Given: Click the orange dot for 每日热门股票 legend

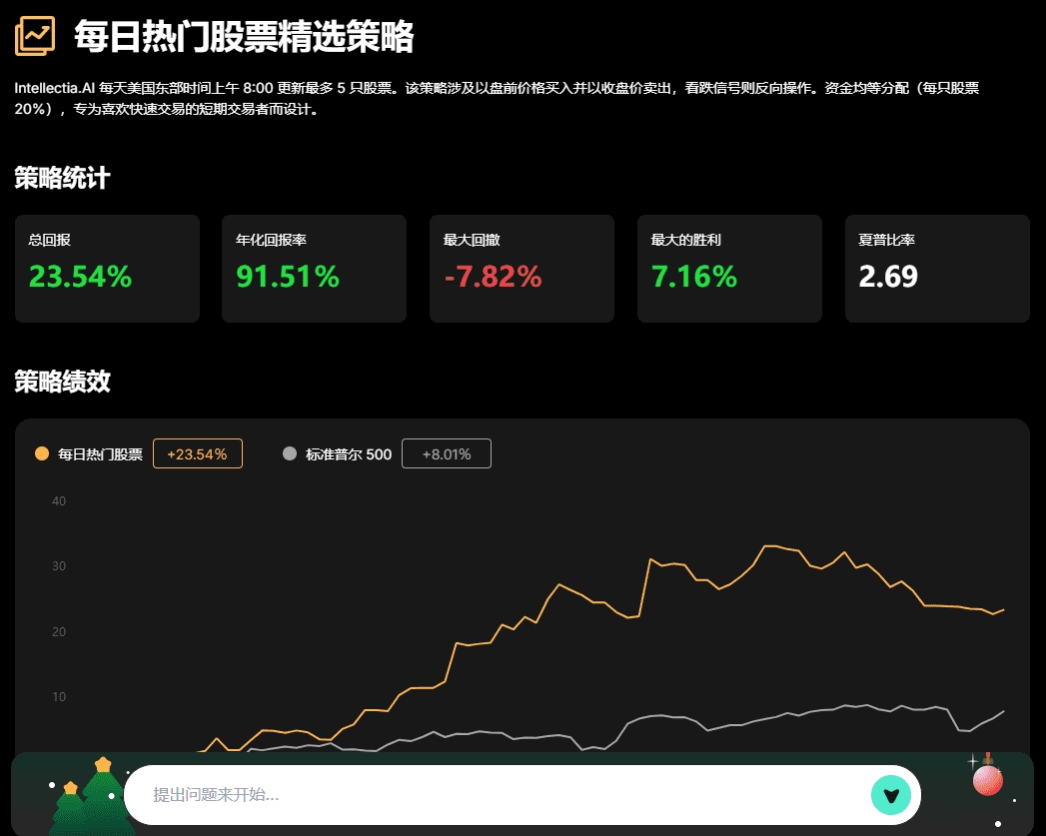Looking at the screenshot, I should click(x=42, y=453).
